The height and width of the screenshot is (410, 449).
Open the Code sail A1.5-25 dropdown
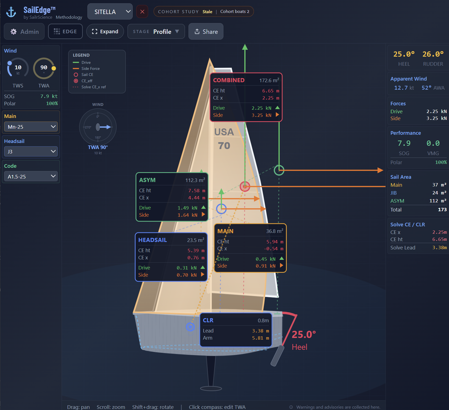click(31, 176)
